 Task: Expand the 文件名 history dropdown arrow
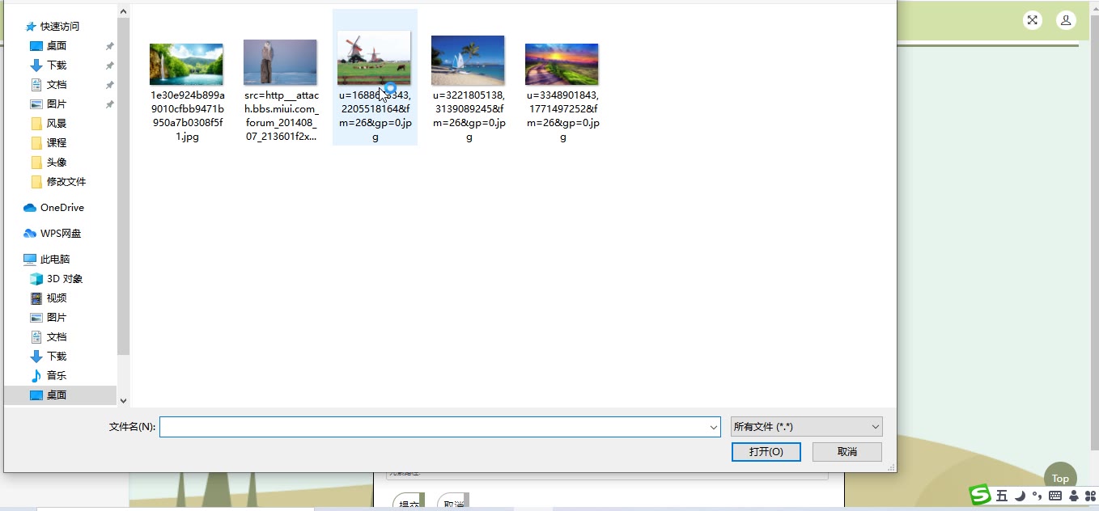point(714,427)
